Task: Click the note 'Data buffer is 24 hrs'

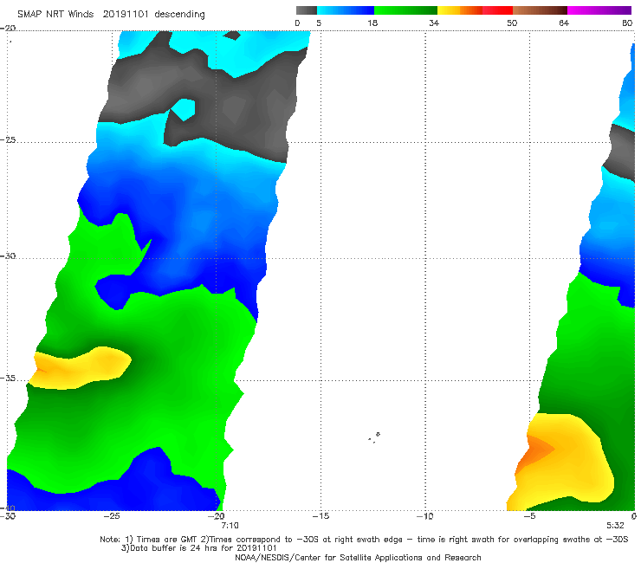Action: 172,548
